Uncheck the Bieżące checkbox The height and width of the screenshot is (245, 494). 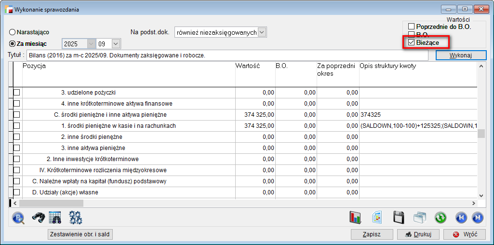pyautogui.click(x=411, y=42)
